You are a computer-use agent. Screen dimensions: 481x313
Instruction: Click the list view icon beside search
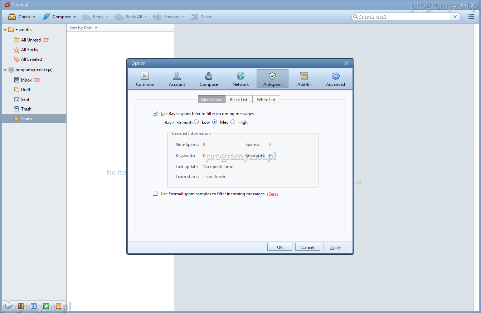tap(471, 17)
